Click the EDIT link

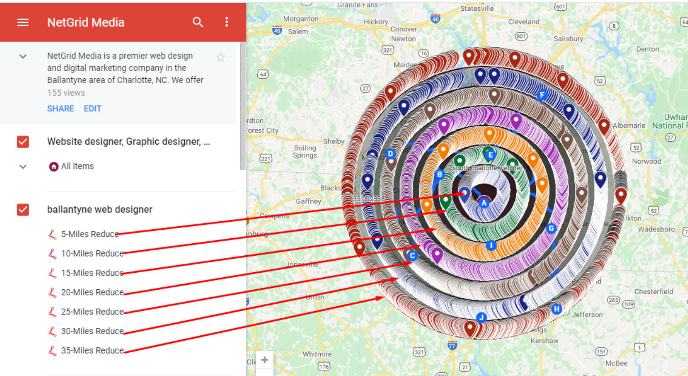[x=93, y=109]
